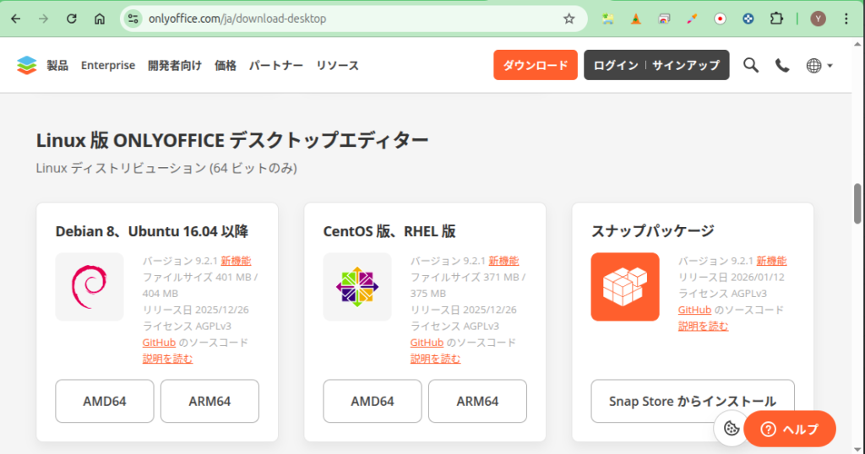Download CentOS ARM64 package
Screen dimensions: 865x454
tap(477, 401)
